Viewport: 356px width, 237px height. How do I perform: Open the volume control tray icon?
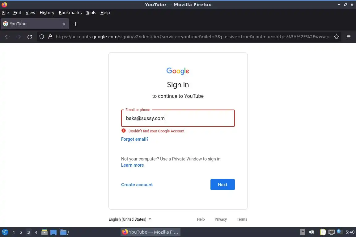(x=311, y=232)
